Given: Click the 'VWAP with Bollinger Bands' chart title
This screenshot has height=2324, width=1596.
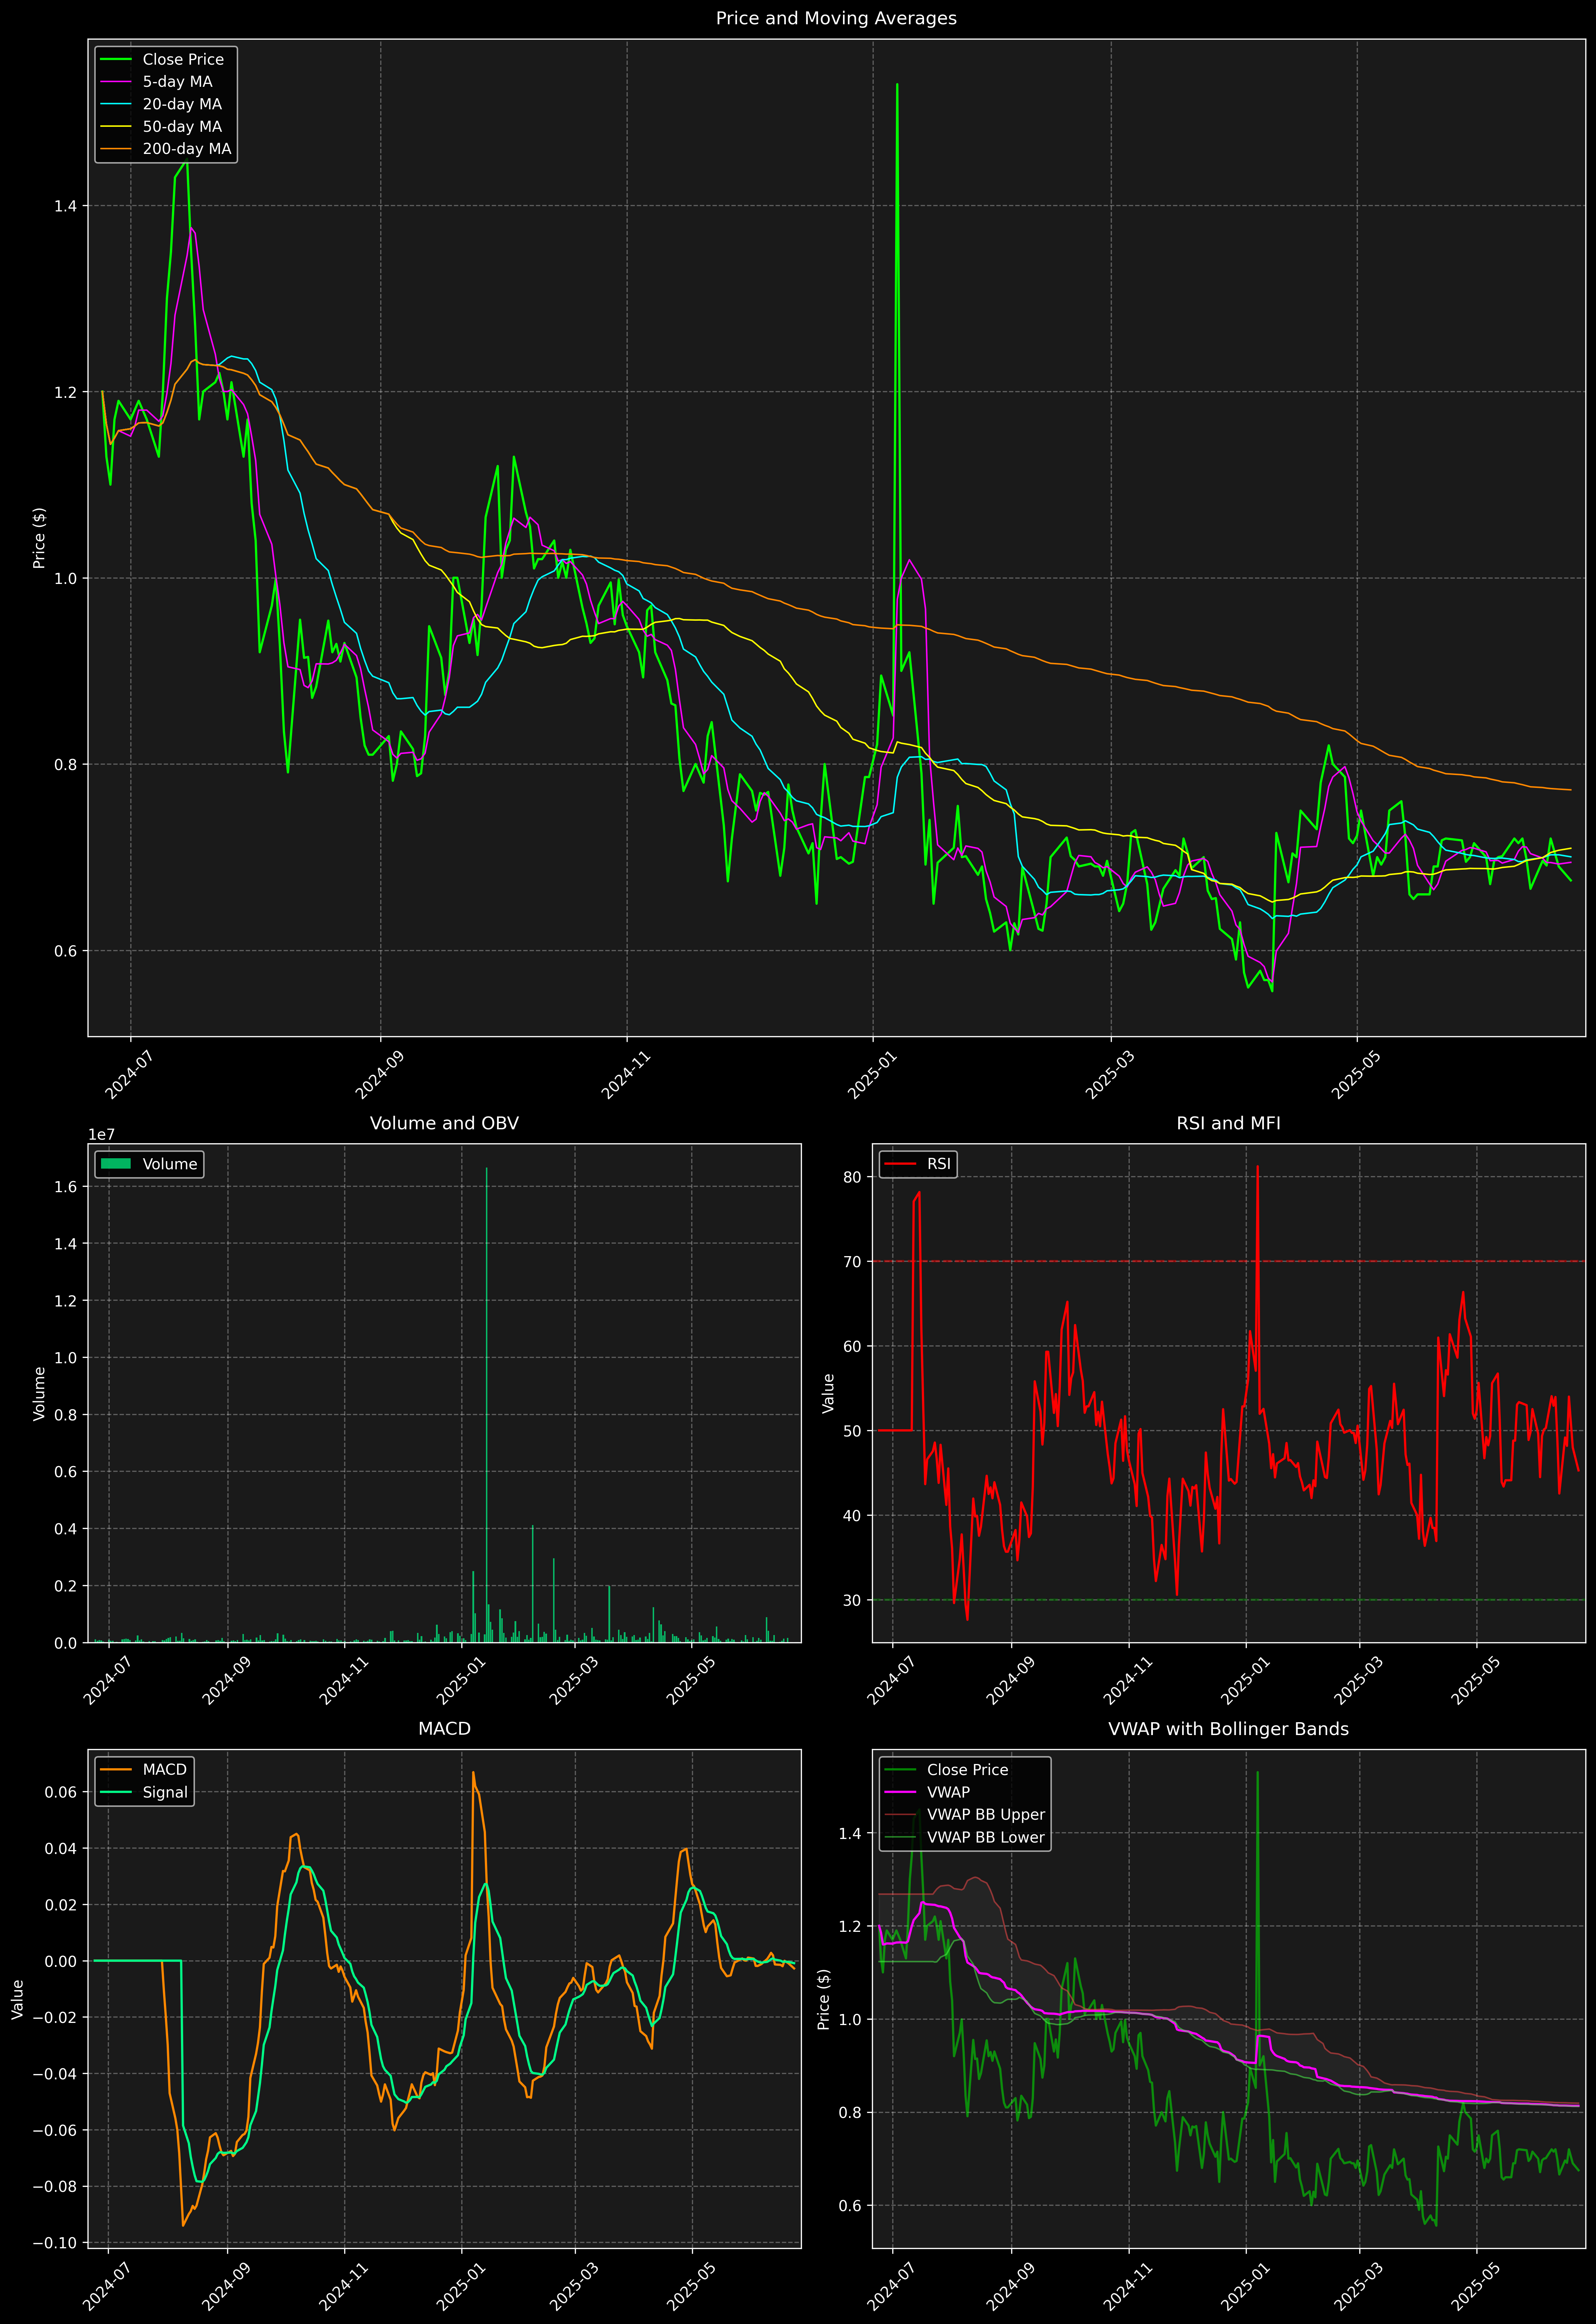Looking at the screenshot, I should (x=1228, y=1729).
